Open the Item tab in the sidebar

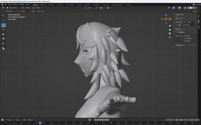point(199,16)
